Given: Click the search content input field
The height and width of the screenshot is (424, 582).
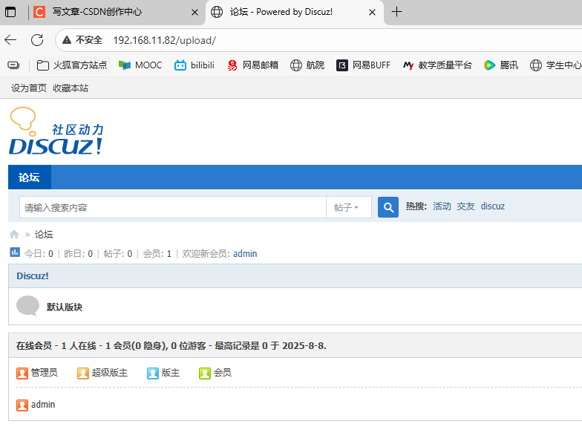Looking at the screenshot, I should 173,207.
